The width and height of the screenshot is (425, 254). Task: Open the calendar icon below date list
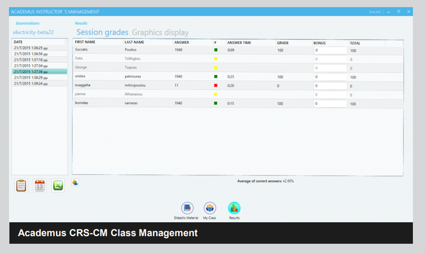click(40, 186)
